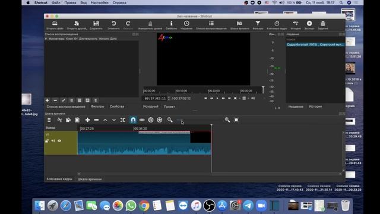
Task: Mute track V1 audio
Action: pos(53,141)
